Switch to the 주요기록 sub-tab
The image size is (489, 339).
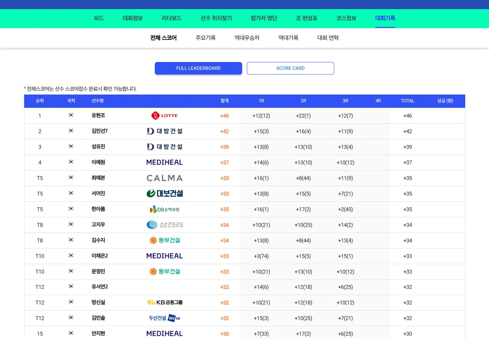click(x=206, y=38)
